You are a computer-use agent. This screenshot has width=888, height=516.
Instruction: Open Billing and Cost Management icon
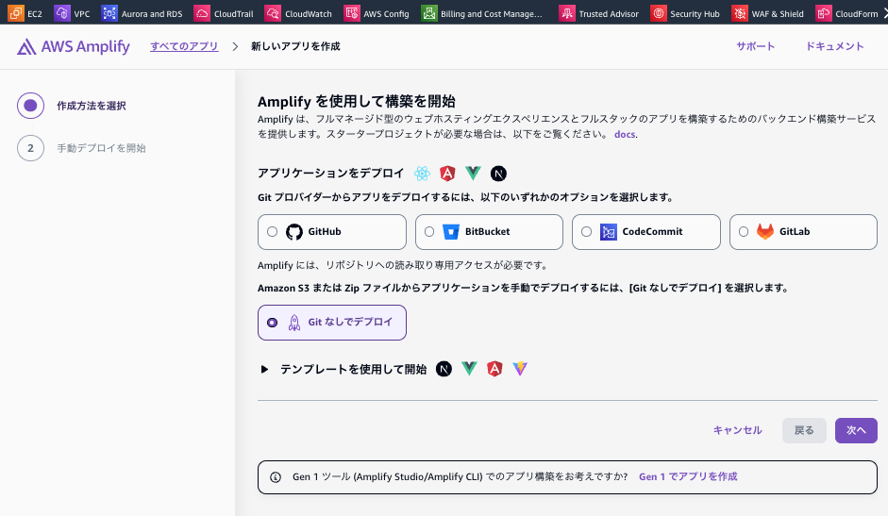(429, 12)
